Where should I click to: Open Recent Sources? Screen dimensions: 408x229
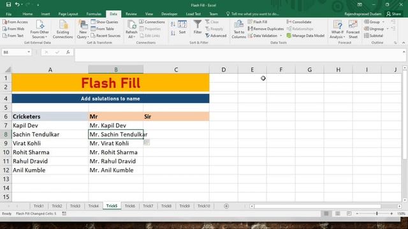click(x=105, y=36)
